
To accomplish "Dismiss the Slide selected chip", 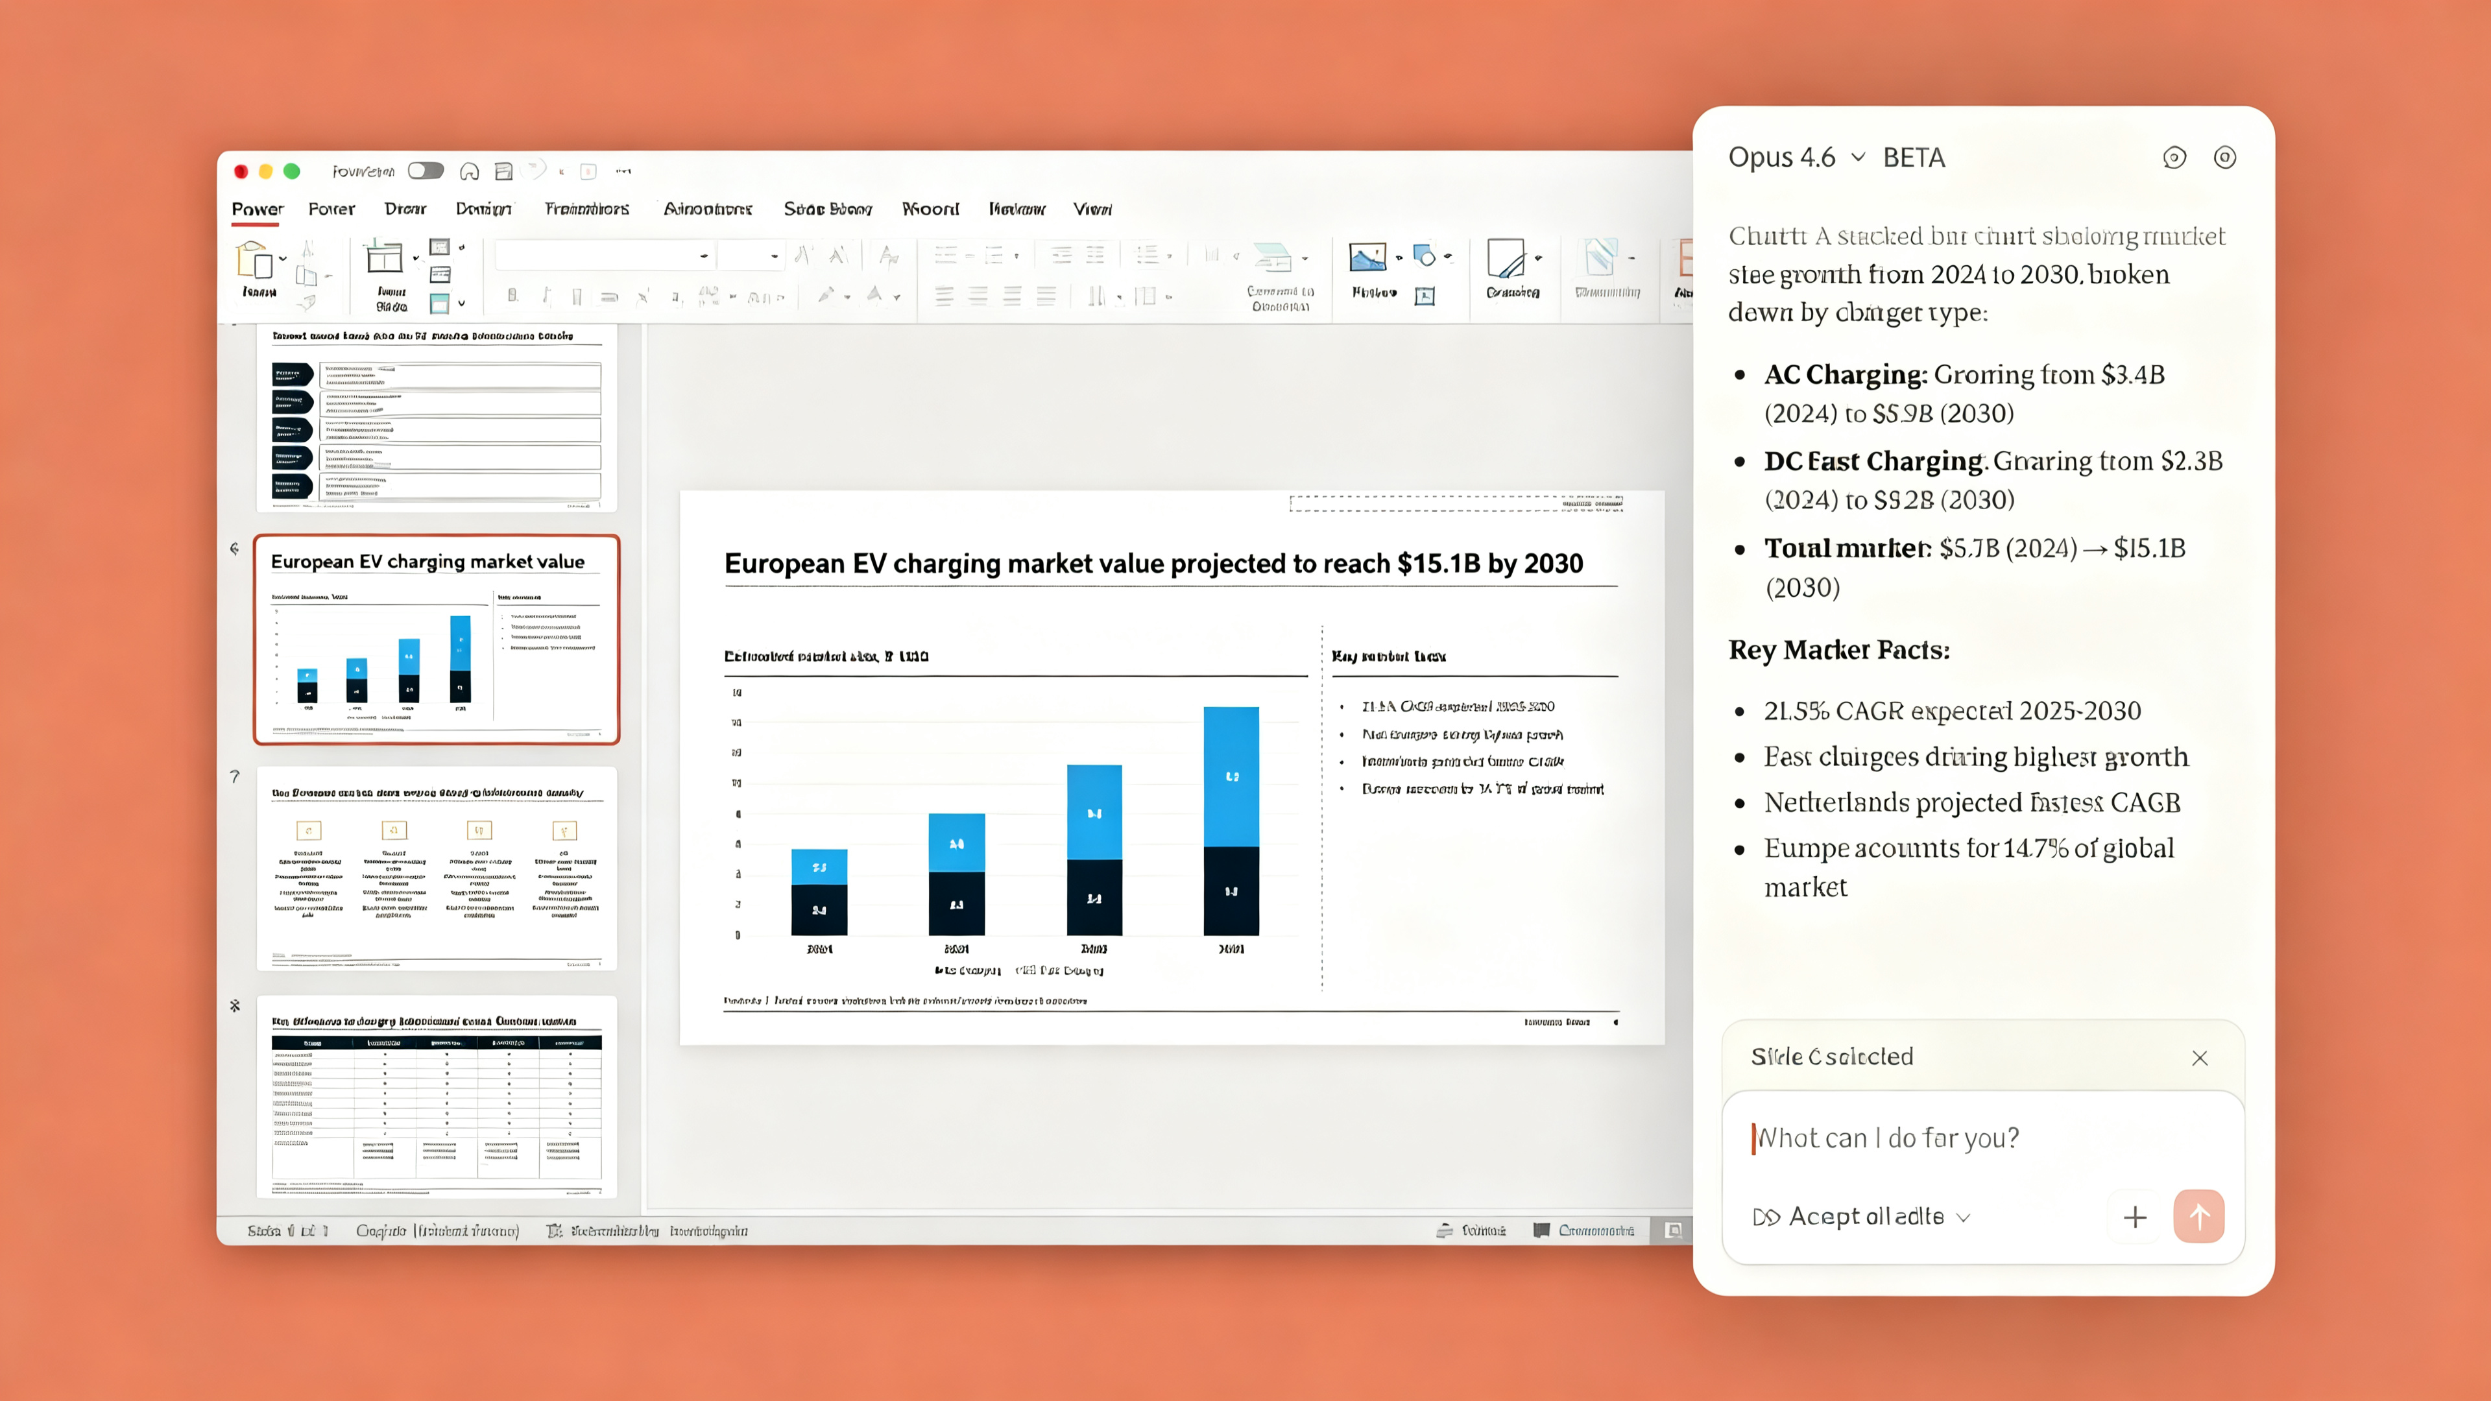I will point(2200,1058).
